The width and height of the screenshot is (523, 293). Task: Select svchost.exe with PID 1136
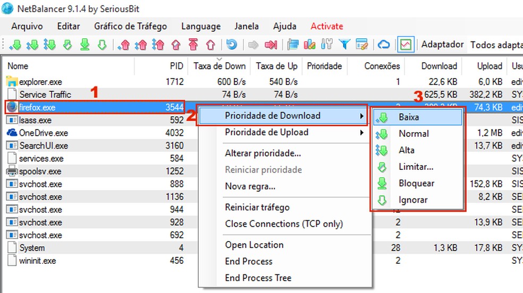[100, 197]
